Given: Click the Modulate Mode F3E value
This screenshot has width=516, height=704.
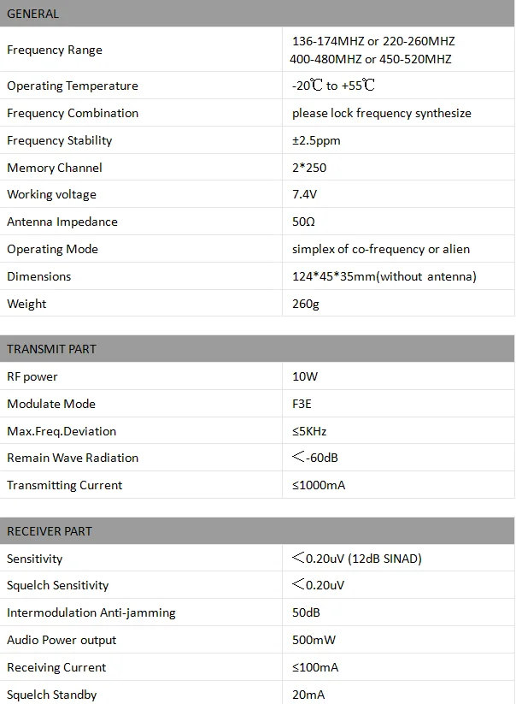Looking at the screenshot, I should click(302, 404).
